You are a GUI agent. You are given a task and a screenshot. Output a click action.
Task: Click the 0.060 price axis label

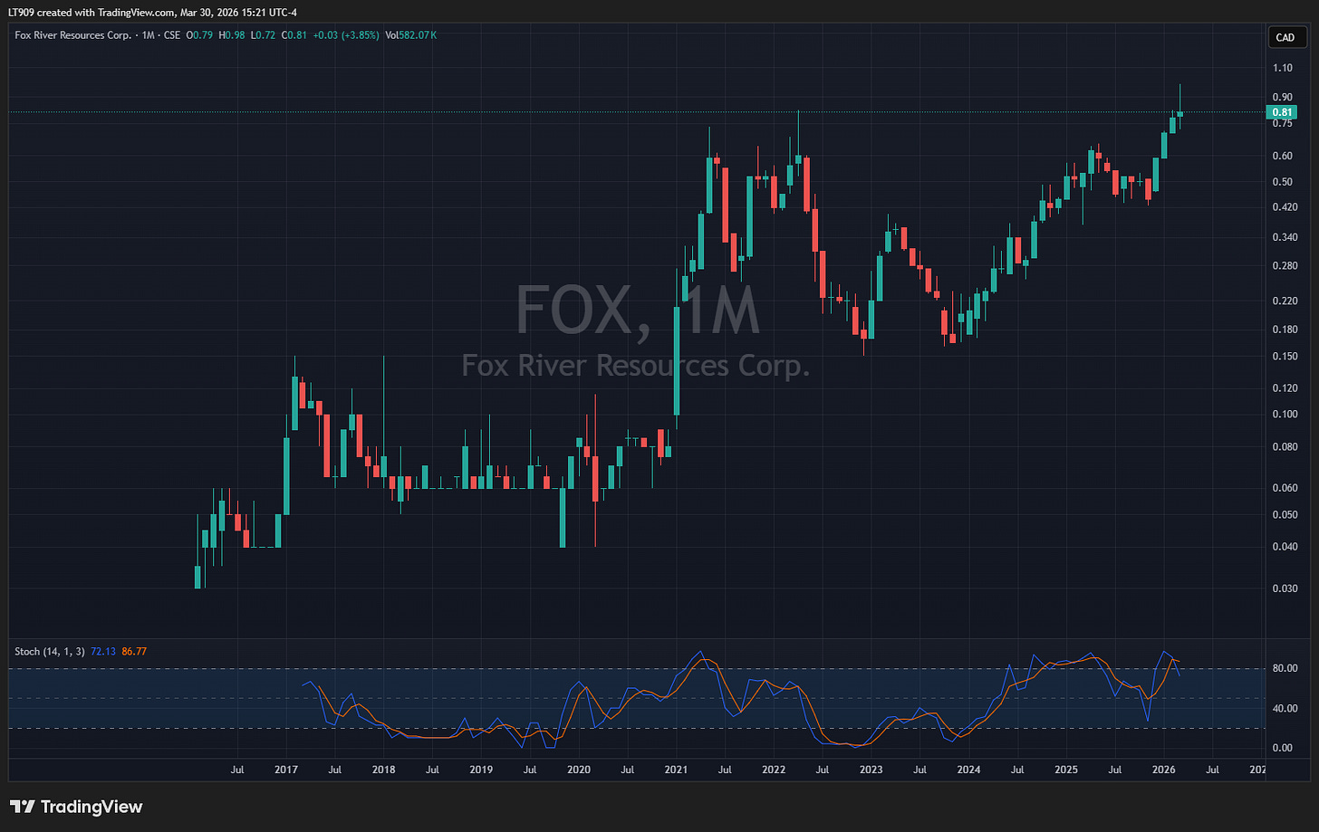click(1285, 488)
